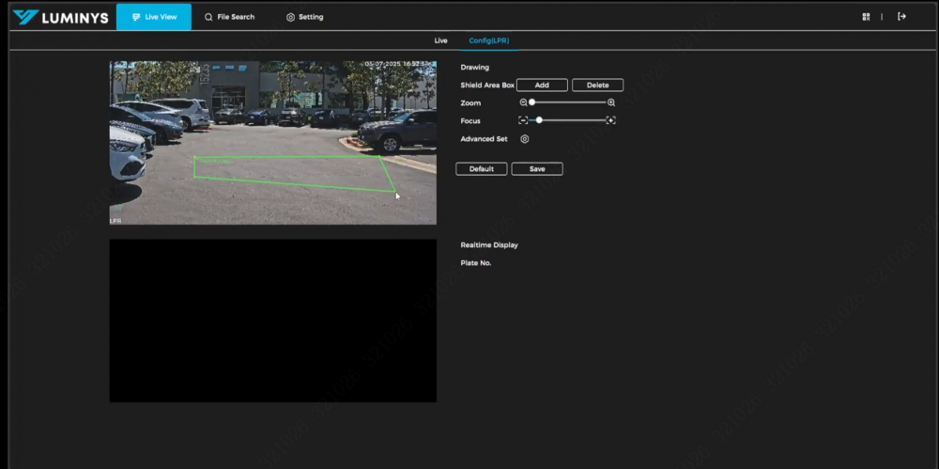Click the logout icon in header
Screen dimensions: 939x469
(902, 16)
